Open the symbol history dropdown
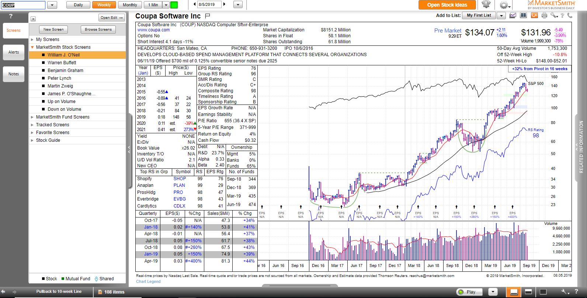This screenshot has width=587, height=298. point(52,5)
